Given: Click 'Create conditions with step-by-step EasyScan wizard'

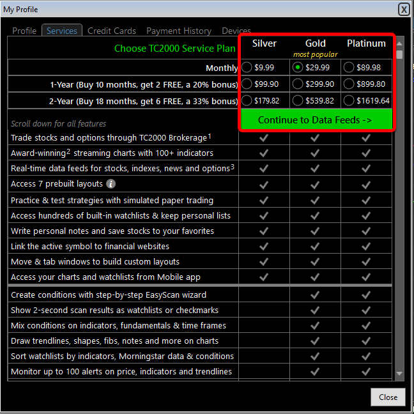Looking at the screenshot, I should tap(109, 295).
